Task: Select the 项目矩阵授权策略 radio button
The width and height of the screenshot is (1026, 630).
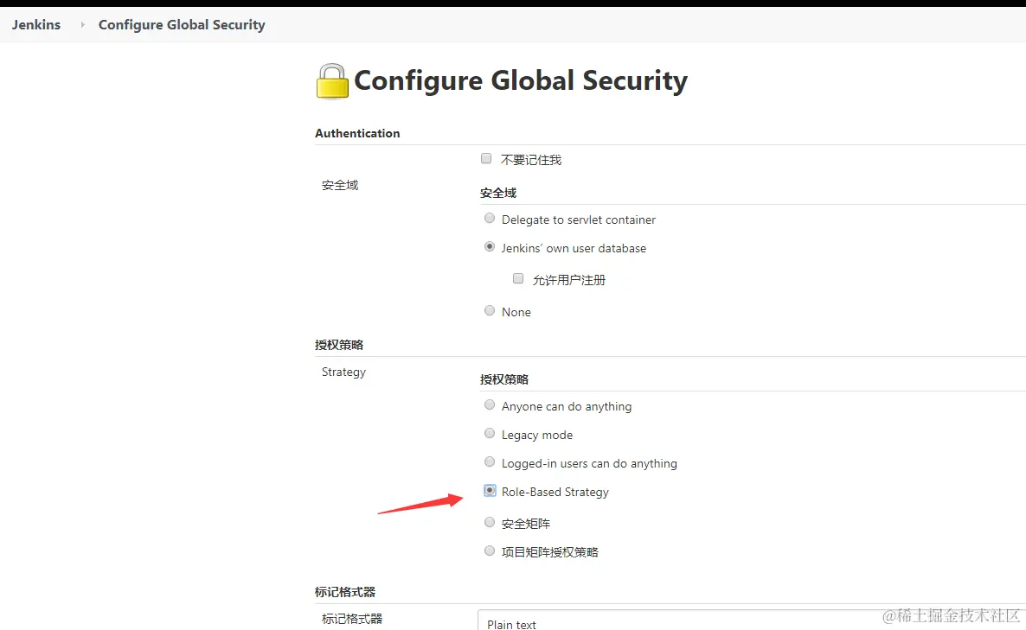Action: point(490,551)
